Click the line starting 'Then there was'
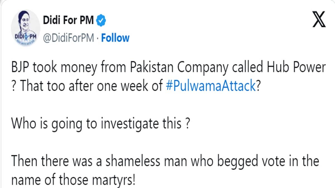 pyautogui.click(x=165, y=162)
